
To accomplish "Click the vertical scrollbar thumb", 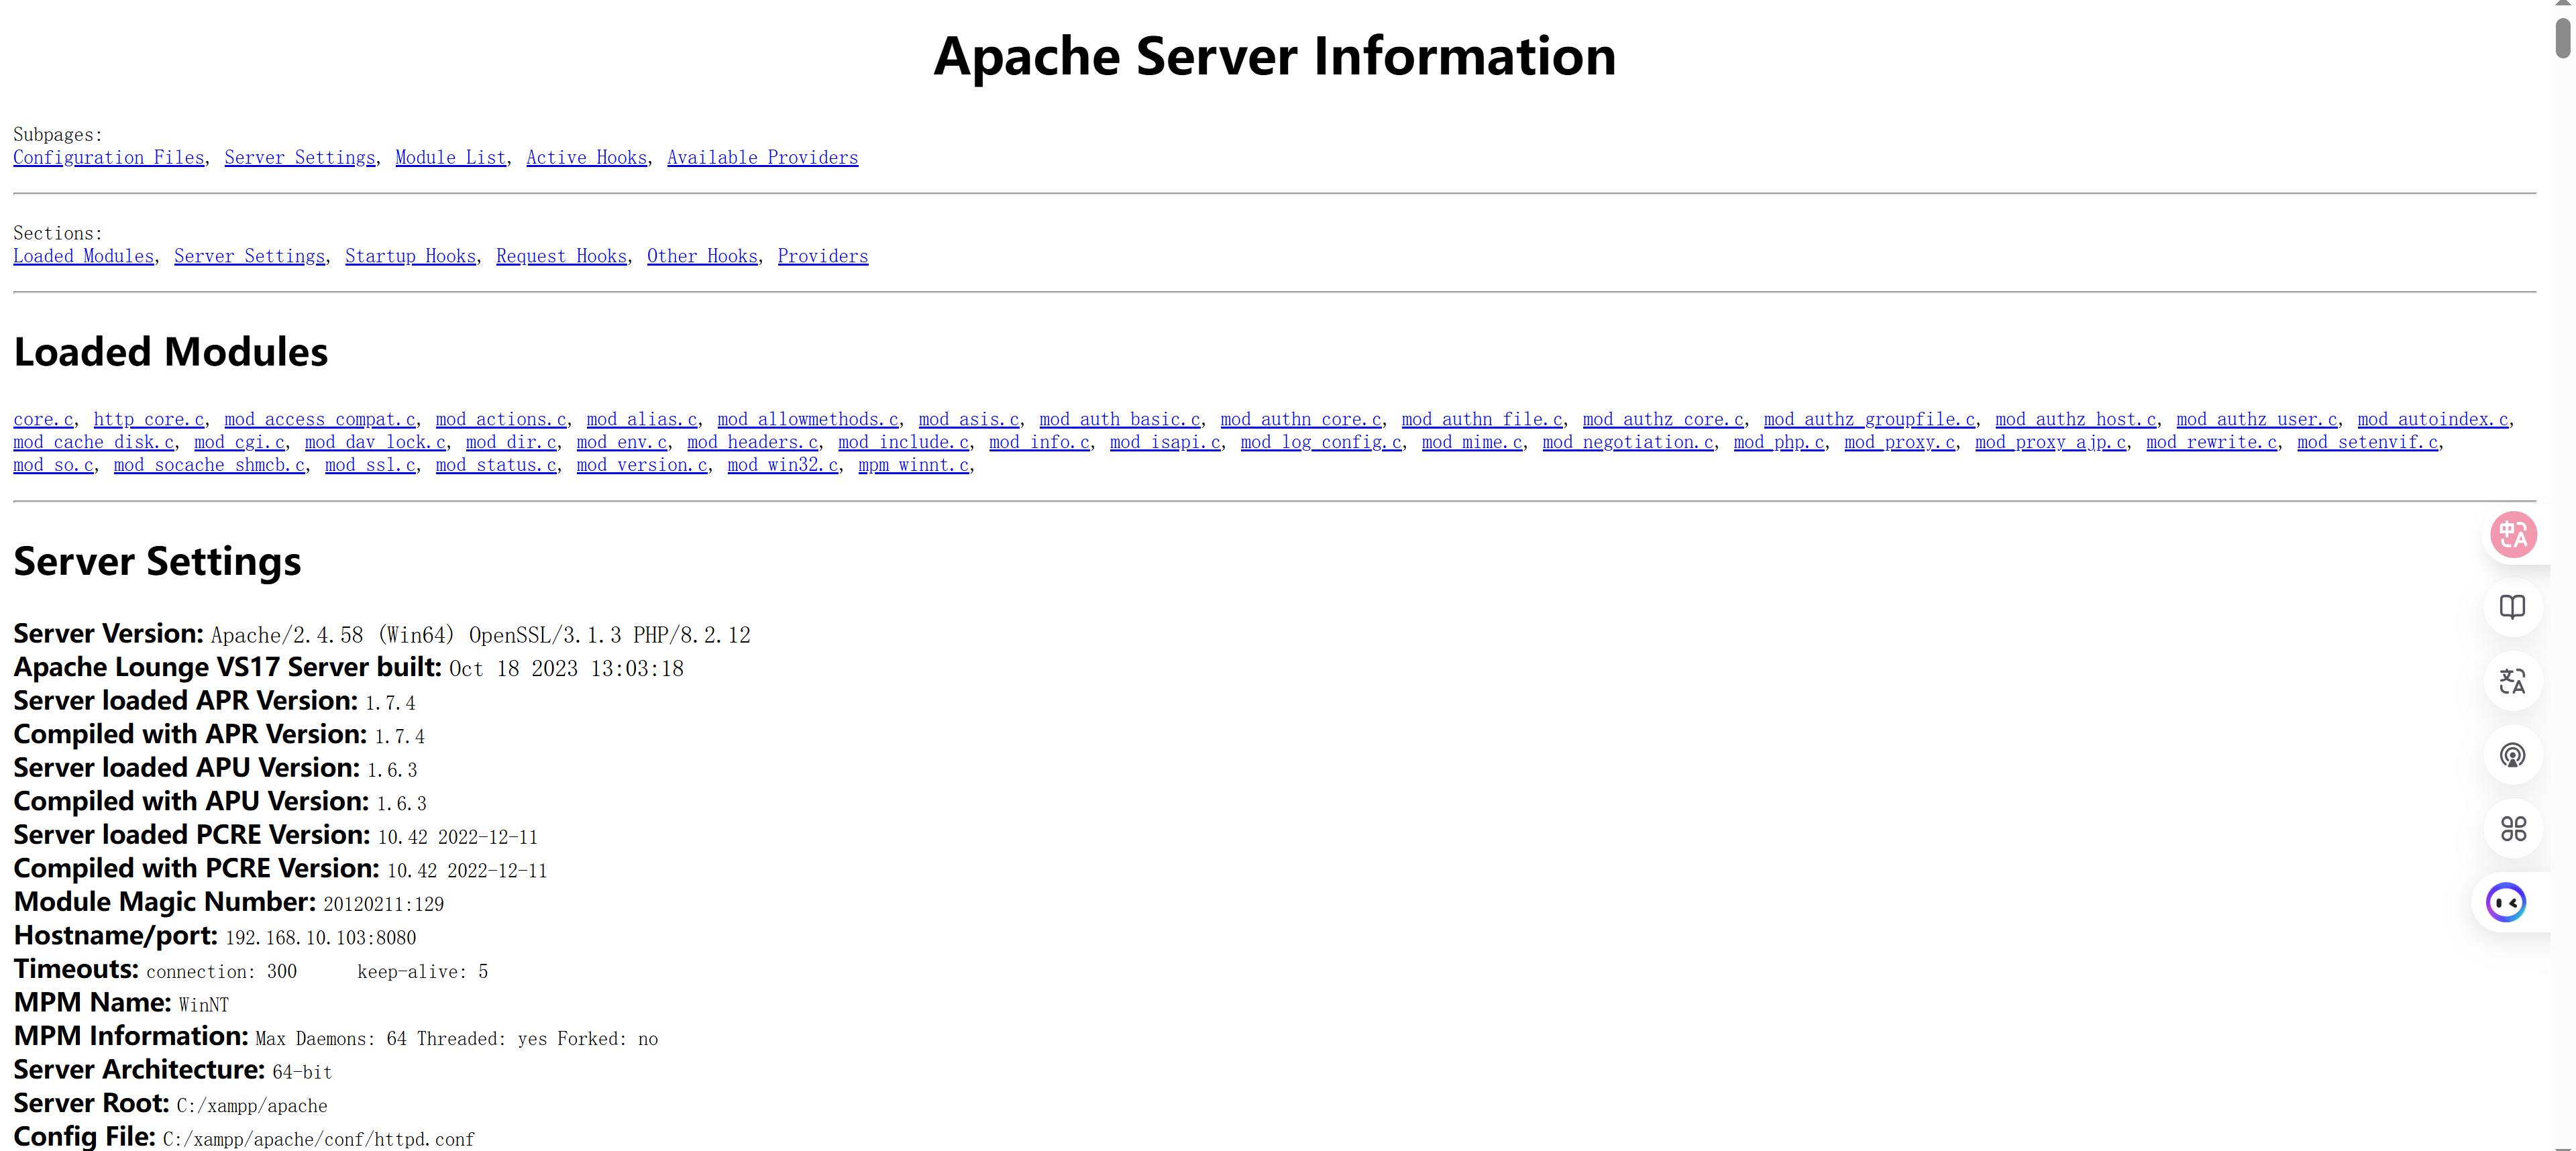I will pyautogui.click(x=2563, y=38).
